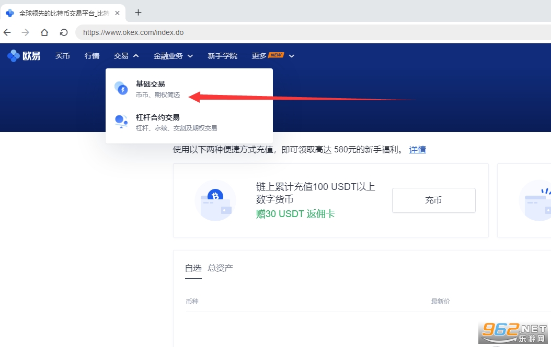This screenshot has width=551, height=347.
Task: Click the 币种 column header
Action: point(192,301)
